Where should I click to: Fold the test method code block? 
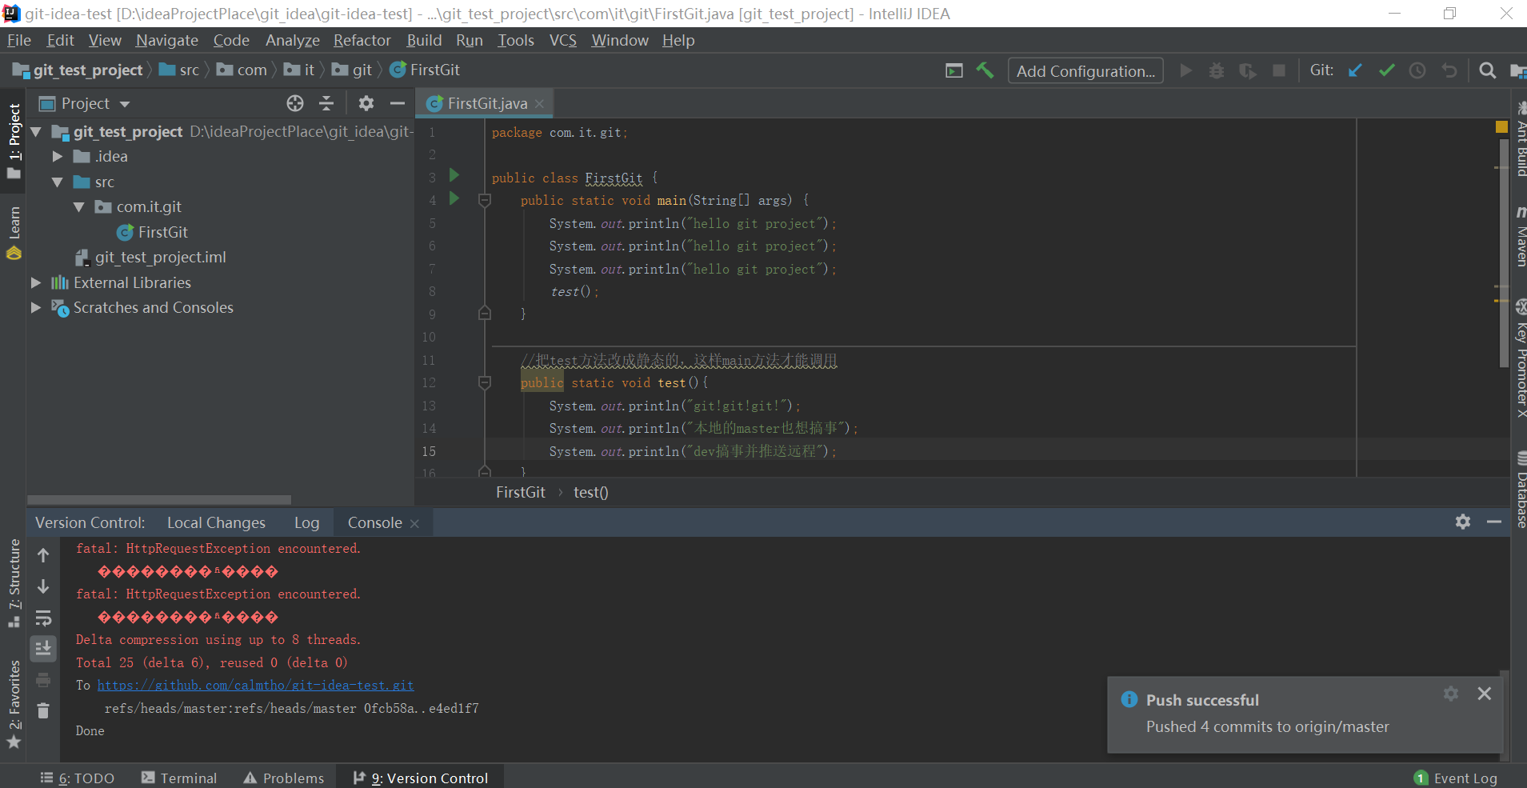tap(485, 382)
